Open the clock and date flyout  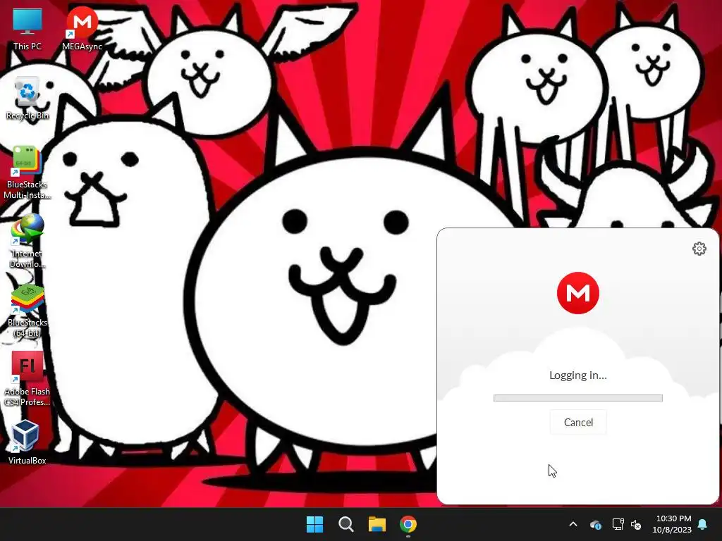[672, 524]
